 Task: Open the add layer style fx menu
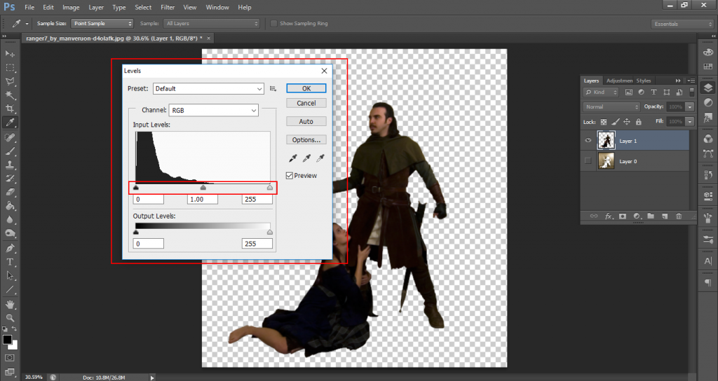609,216
